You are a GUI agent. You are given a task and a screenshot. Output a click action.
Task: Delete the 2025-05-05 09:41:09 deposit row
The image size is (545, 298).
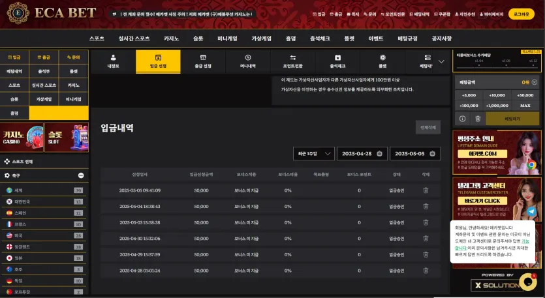tap(426, 190)
